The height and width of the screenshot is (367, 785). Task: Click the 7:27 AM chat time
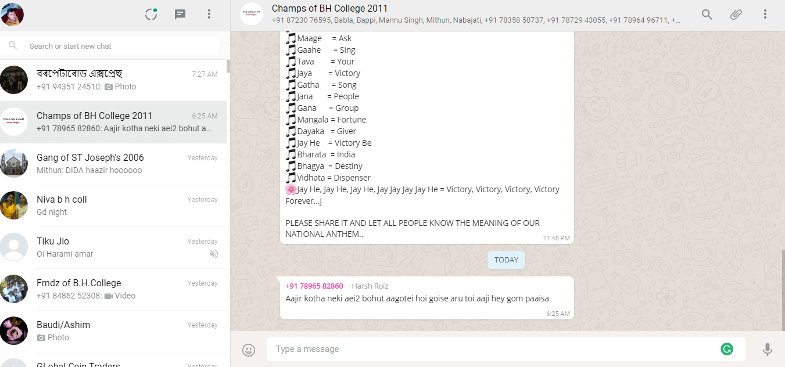[205, 74]
